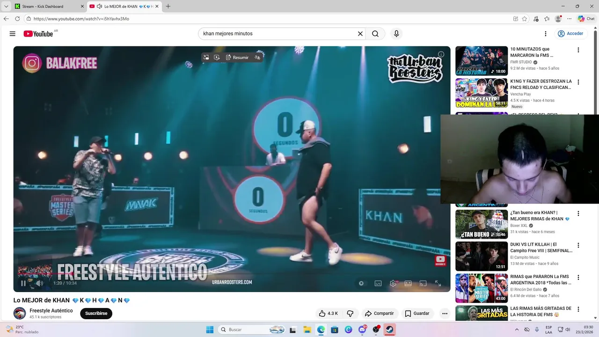Open 10 MINUTAZOS video thumbnail

pyautogui.click(x=482, y=61)
